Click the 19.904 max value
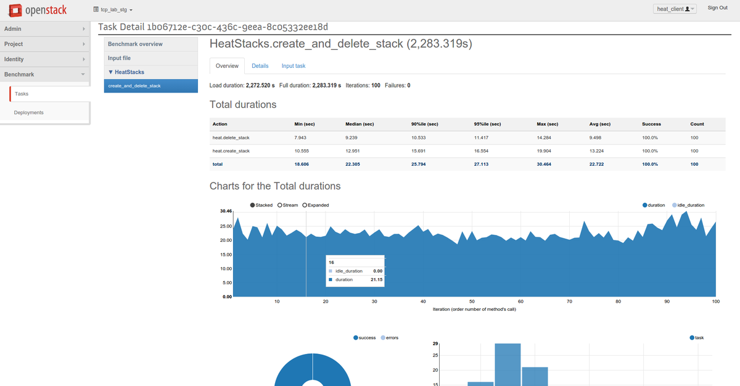 [x=544, y=150]
